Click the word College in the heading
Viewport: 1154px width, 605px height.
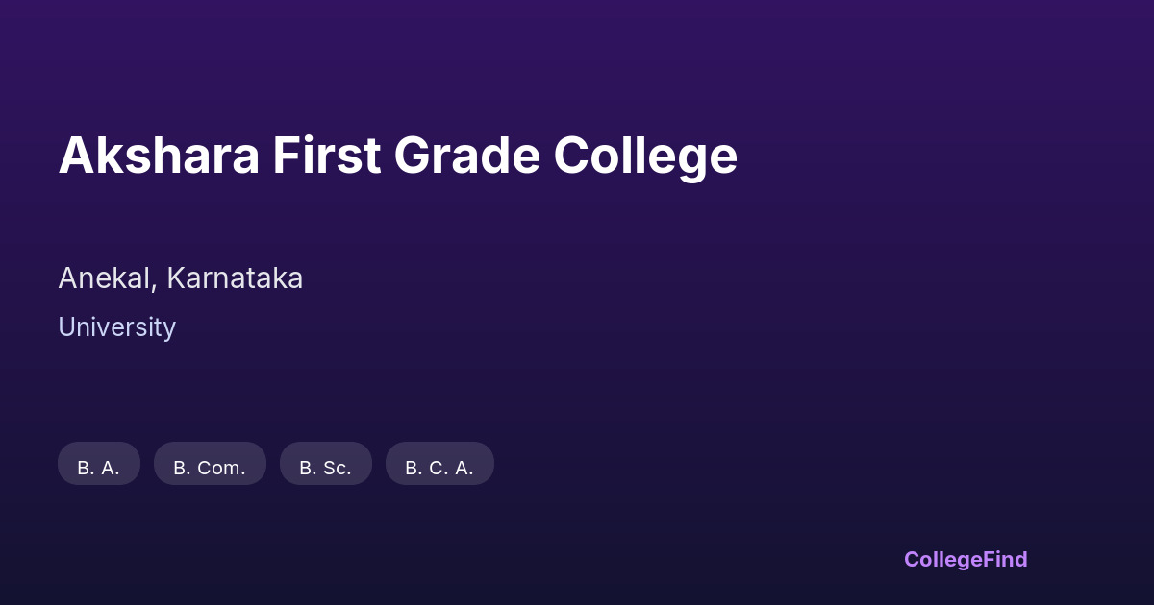tap(645, 156)
